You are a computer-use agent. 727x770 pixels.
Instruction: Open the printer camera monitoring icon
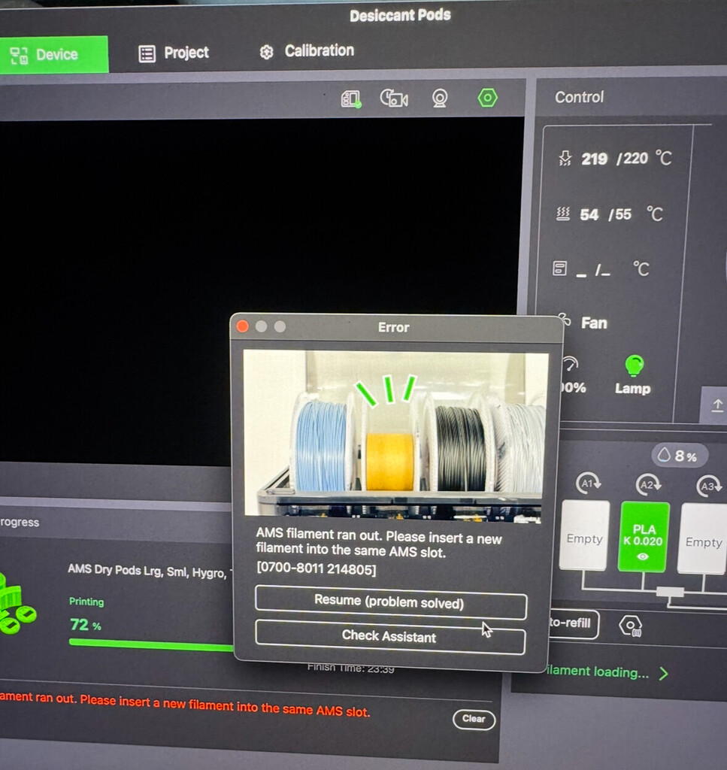(x=440, y=99)
